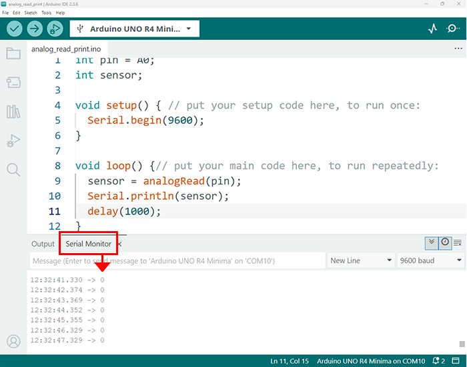Toggle autoscroll in Serial Monitor
Image resolution: width=467 pixels, height=367 pixels.
tap(432, 243)
